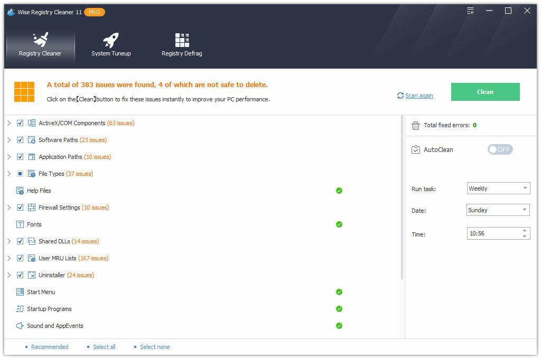Uncheck the Uninstaller checkbox
This screenshot has width=541, height=359.
[20, 275]
